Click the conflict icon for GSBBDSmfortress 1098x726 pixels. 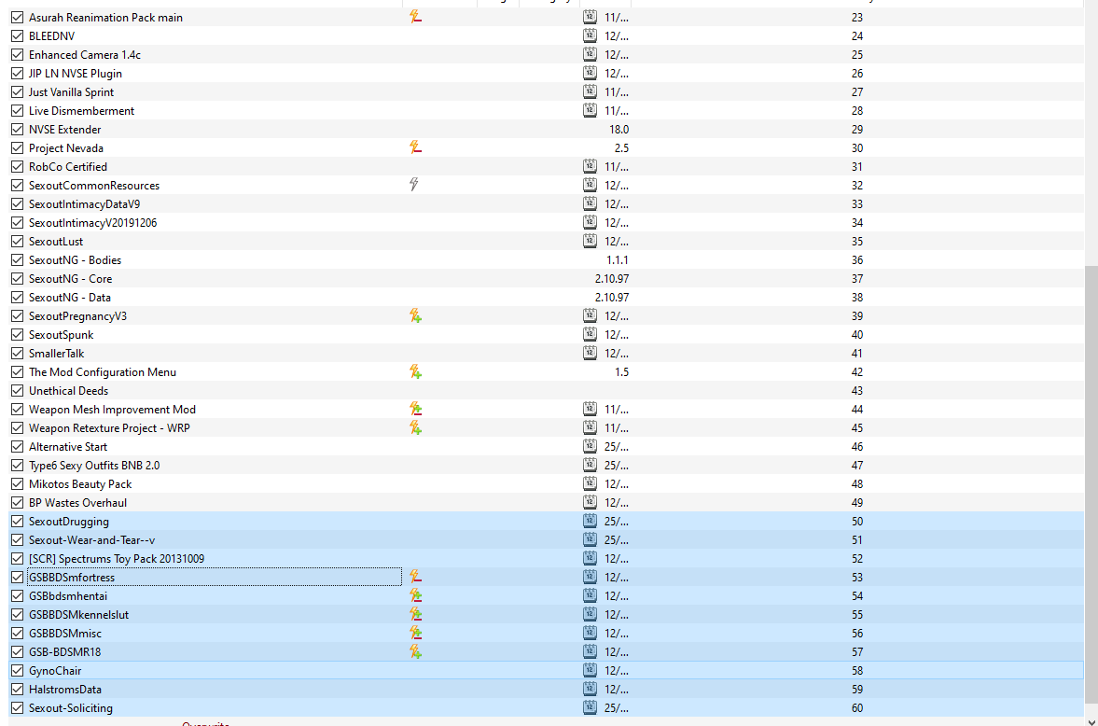415,578
